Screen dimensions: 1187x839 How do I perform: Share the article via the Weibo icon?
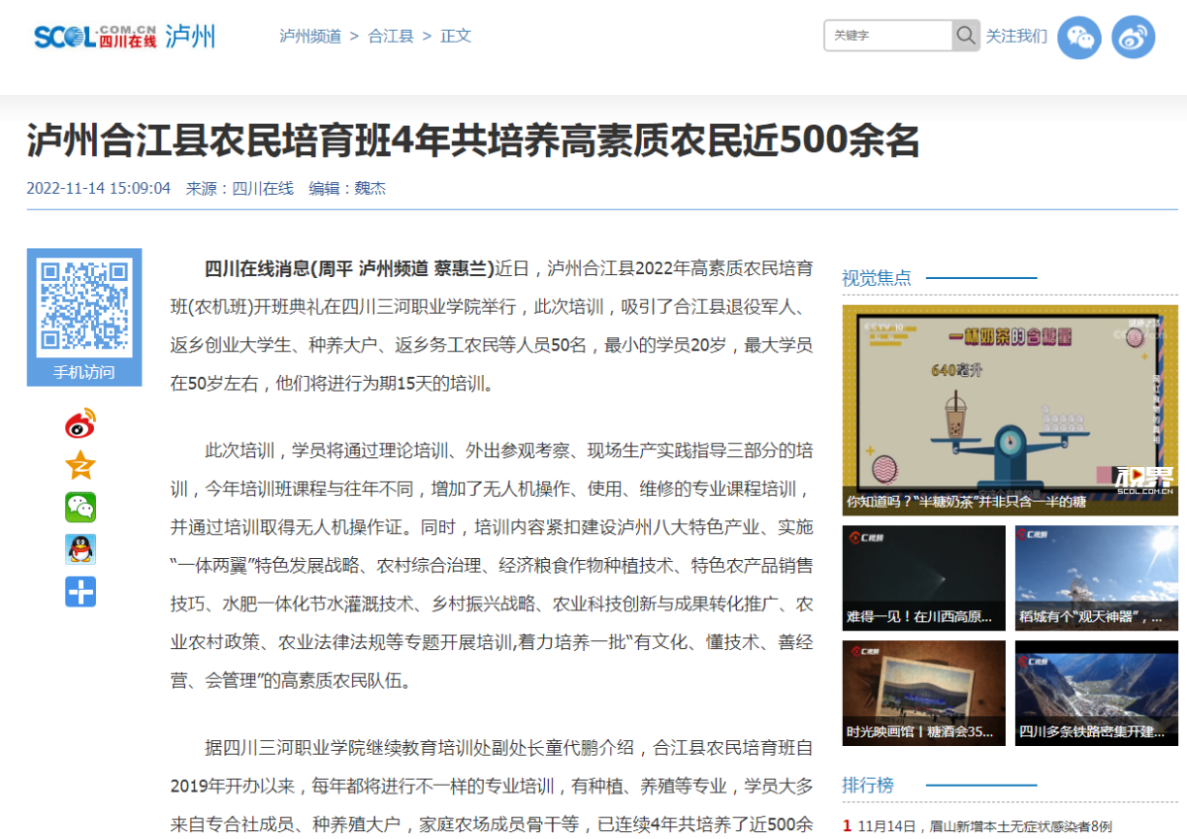click(x=81, y=423)
